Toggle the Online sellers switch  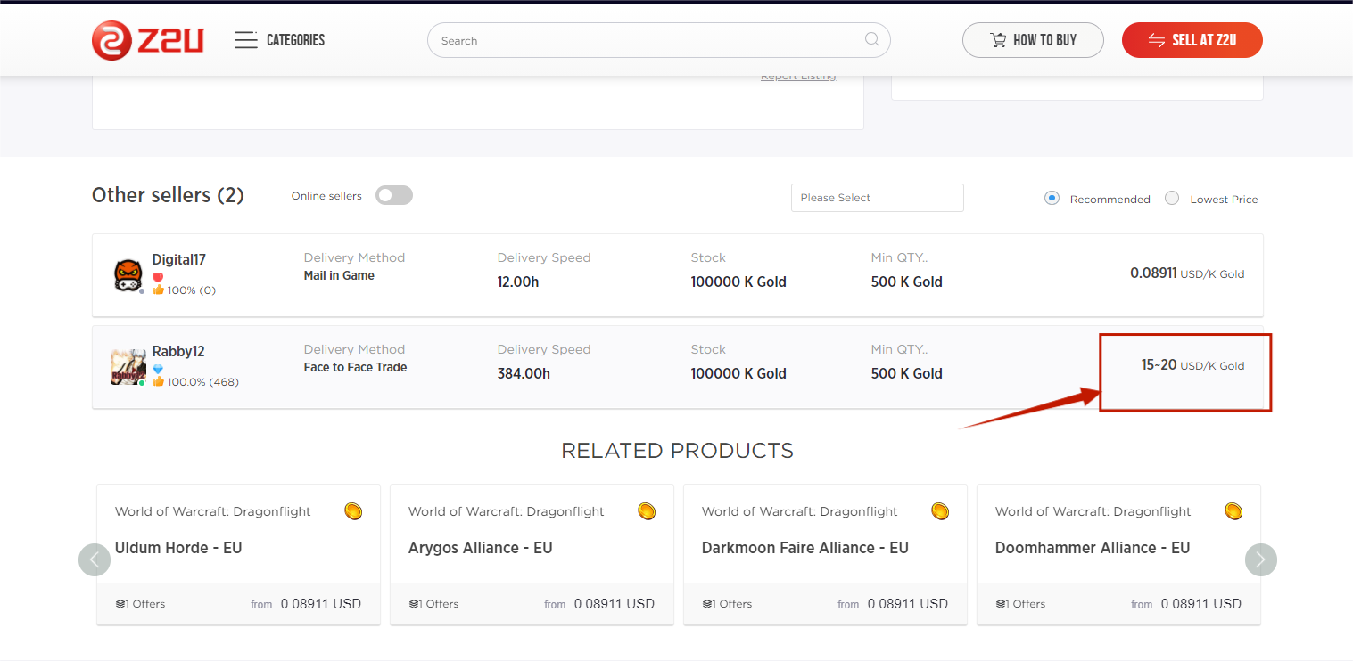393,196
